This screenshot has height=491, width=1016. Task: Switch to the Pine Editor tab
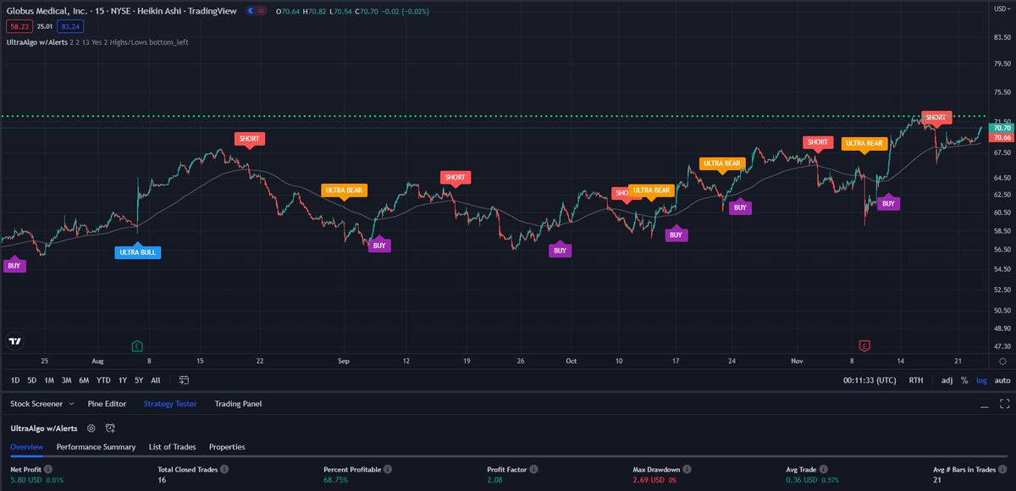pyautogui.click(x=107, y=404)
